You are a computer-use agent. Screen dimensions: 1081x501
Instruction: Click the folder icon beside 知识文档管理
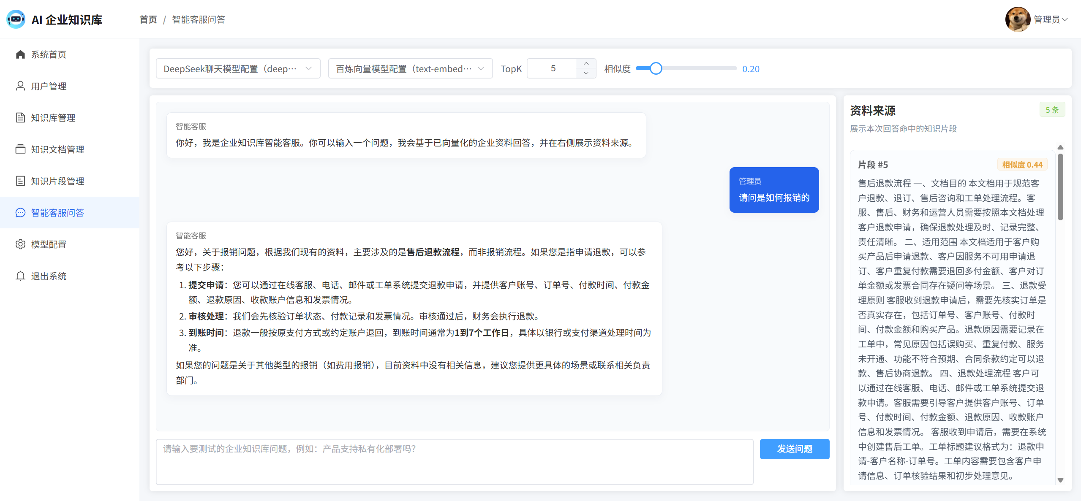[x=20, y=149]
